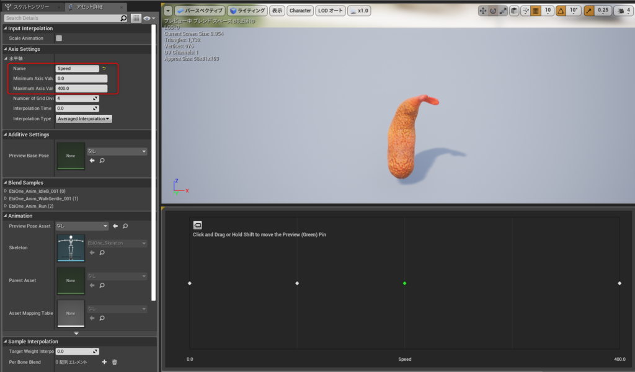Open the Averaged Interpolation dropdown
635x372 pixels.
84,118
